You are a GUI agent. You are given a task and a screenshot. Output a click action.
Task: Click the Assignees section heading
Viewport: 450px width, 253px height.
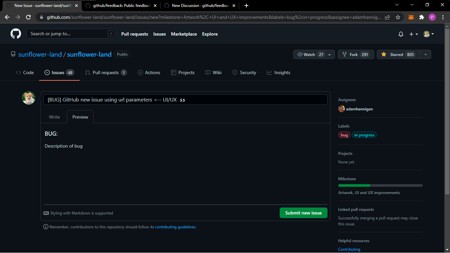tap(347, 100)
